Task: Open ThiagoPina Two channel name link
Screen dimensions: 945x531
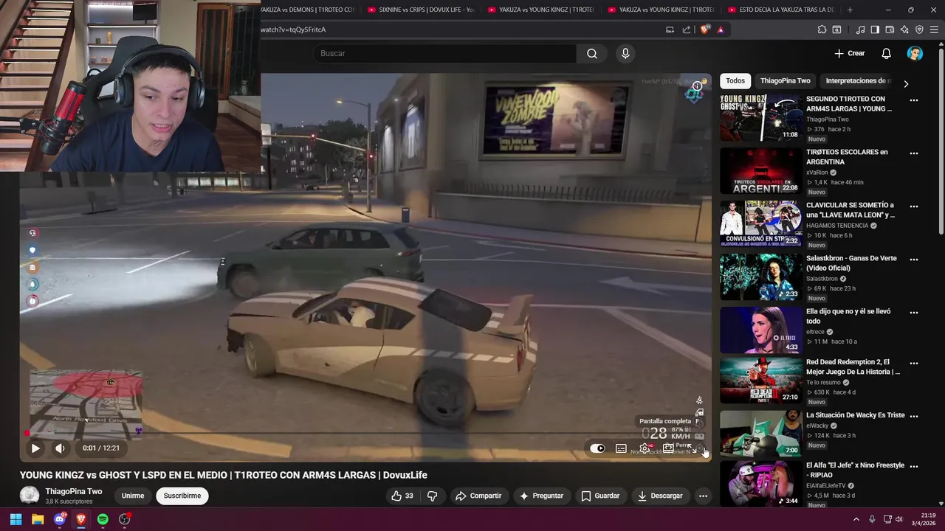Action: [x=74, y=491]
